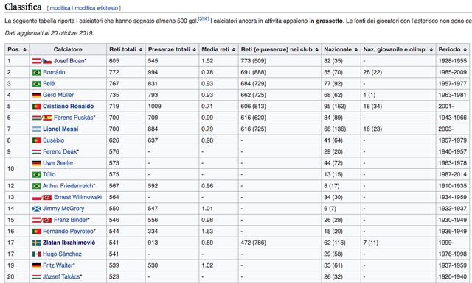Sort by Reti (e presenze) nei club arrows

coord(316,49)
